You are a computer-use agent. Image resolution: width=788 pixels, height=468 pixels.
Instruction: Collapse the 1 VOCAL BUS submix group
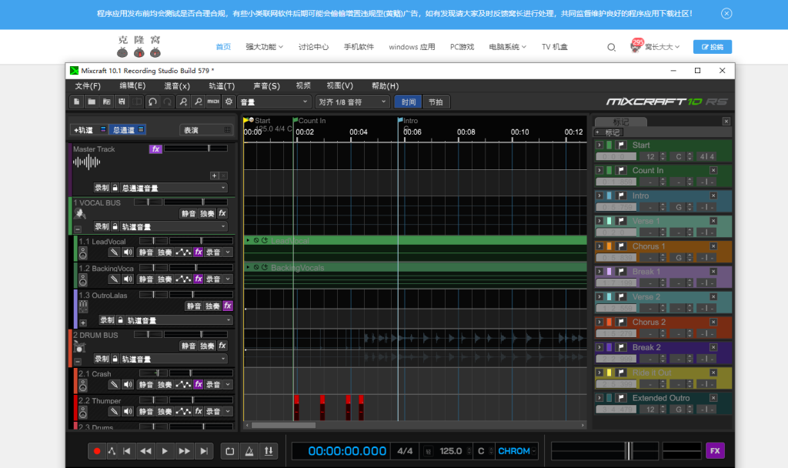78,229
